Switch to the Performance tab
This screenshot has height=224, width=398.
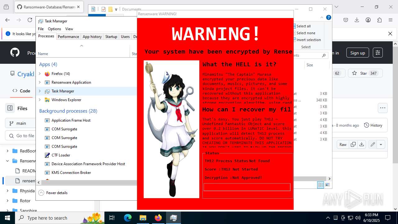(x=68, y=36)
